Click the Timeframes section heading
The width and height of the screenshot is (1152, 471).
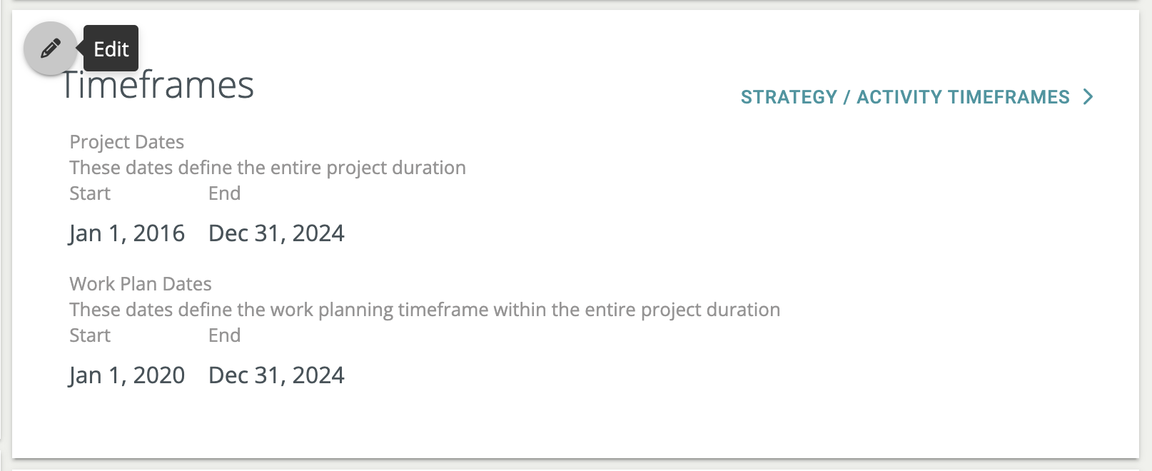(158, 86)
